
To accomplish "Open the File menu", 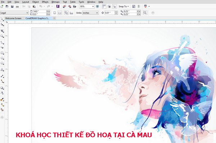I will tap(3, 2).
